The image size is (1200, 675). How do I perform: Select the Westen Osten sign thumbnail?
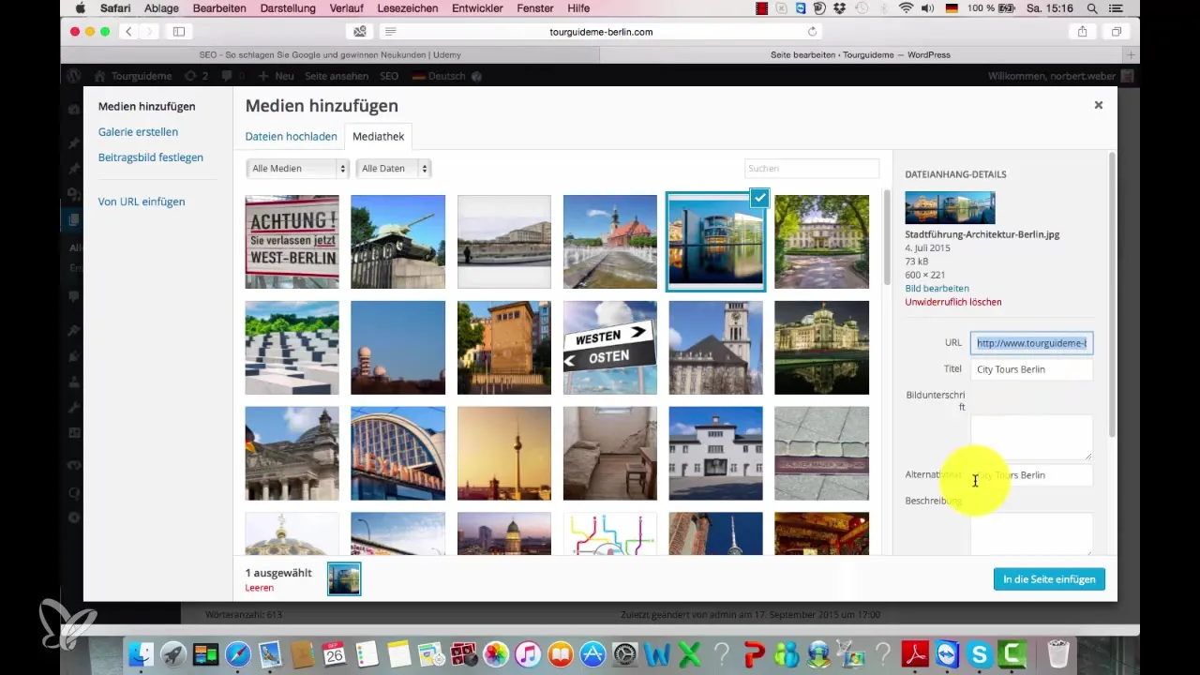click(609, 348)
